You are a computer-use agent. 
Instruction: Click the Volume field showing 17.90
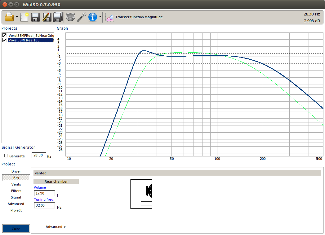[44, 193]
